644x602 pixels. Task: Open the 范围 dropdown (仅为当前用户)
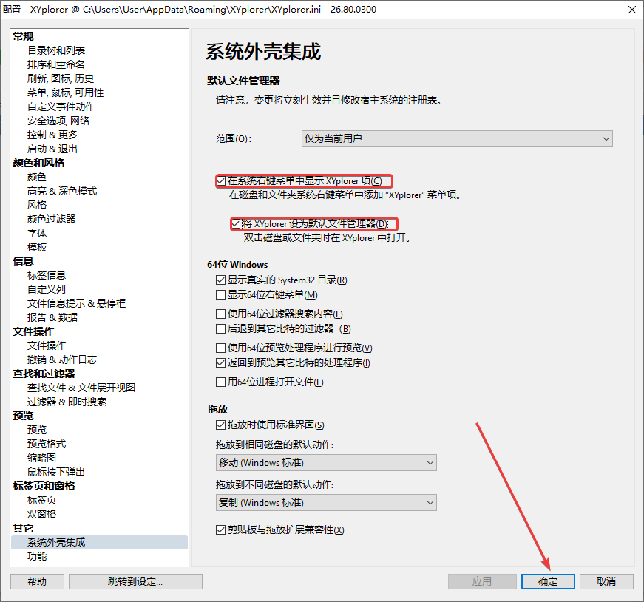(457, 139)
